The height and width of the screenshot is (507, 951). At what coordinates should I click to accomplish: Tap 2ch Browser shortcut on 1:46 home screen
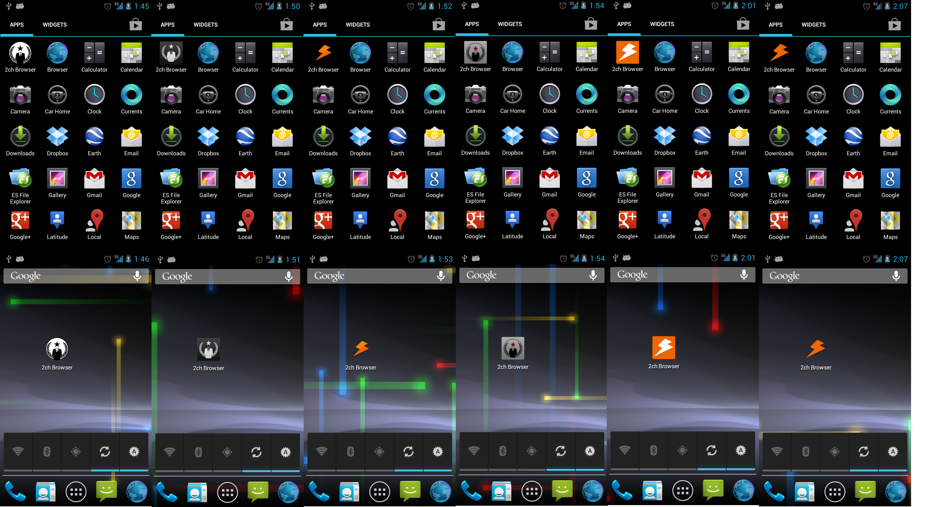click(57, 354)
